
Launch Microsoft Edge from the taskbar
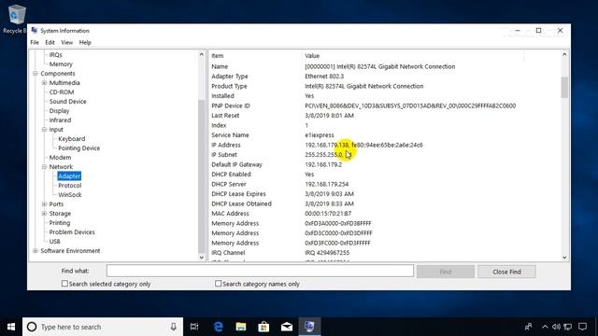point(218,327)
